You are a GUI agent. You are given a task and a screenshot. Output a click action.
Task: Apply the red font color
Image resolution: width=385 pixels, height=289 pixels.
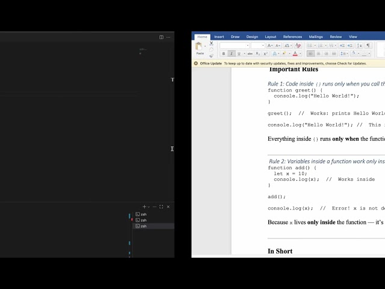click(295, 54)
